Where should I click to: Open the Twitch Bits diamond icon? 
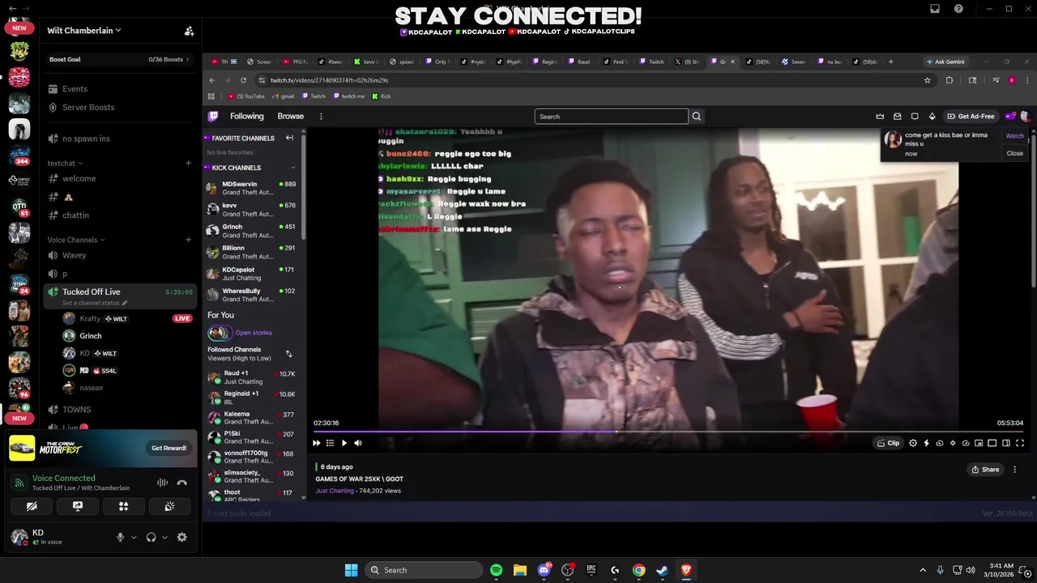932,117
